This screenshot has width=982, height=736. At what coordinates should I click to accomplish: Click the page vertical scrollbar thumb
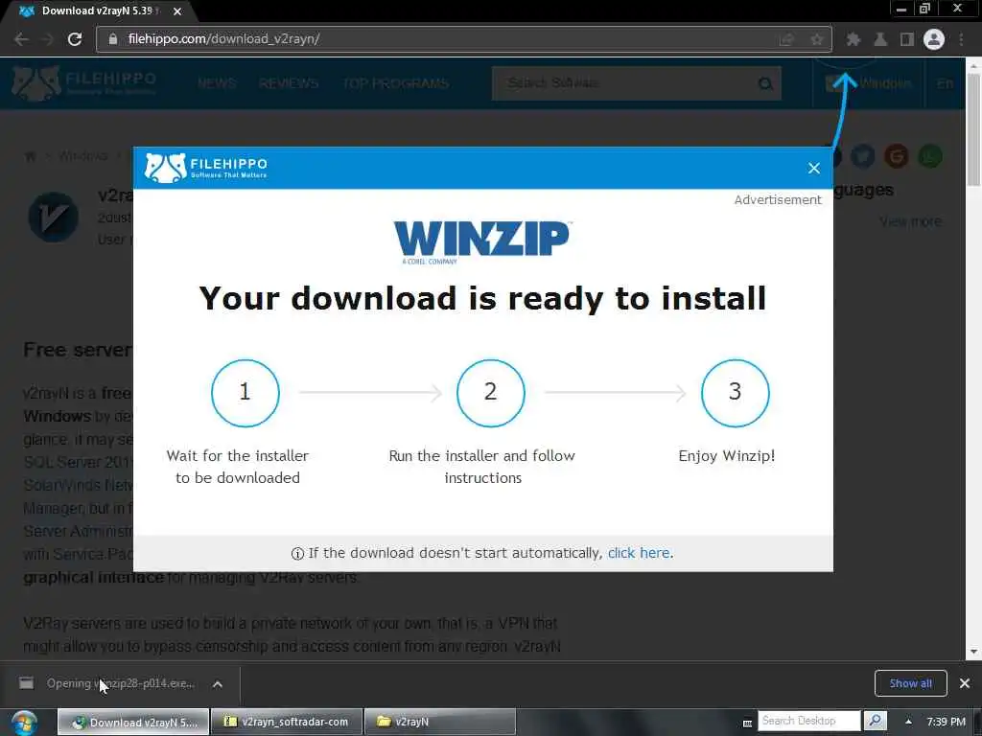coord(973,129)
